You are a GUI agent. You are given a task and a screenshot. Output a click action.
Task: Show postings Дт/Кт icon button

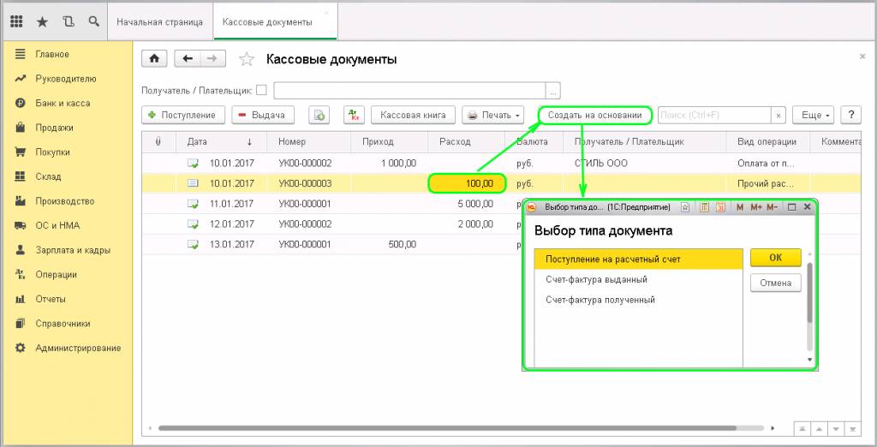click(354, 116)
